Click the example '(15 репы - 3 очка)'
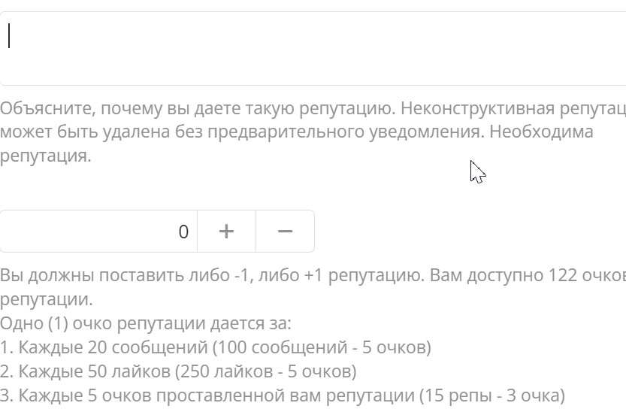 click(x=491, y=395)
